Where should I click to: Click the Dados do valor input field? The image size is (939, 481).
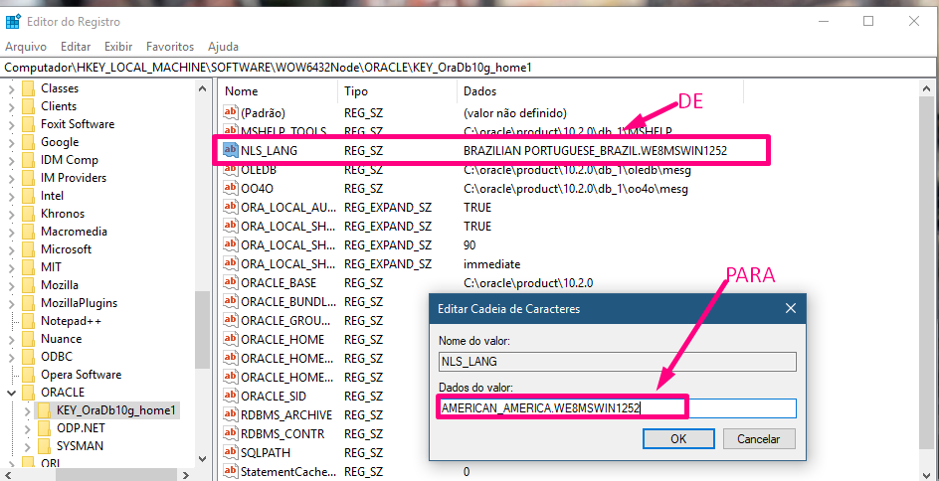pos(617,408)
